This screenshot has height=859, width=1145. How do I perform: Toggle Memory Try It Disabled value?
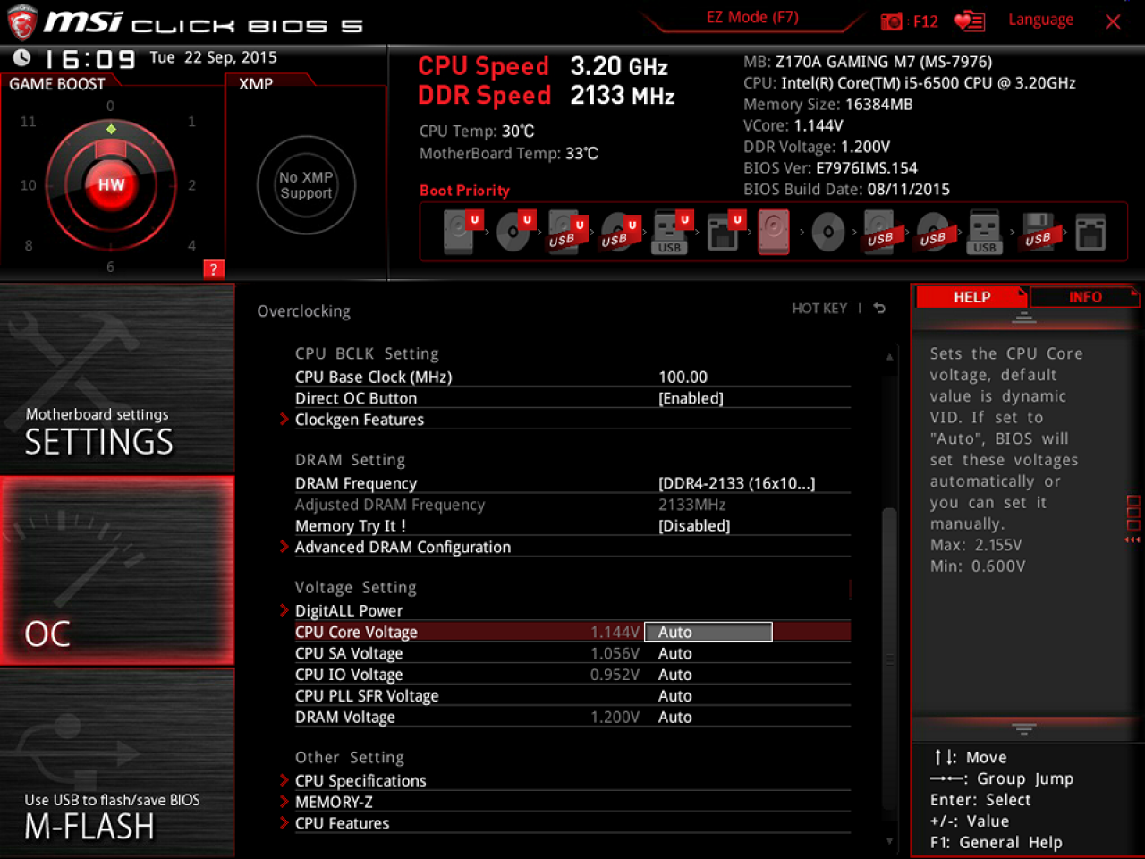click(x=694, y=526)
